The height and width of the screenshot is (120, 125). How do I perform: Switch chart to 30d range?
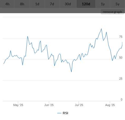68,4
